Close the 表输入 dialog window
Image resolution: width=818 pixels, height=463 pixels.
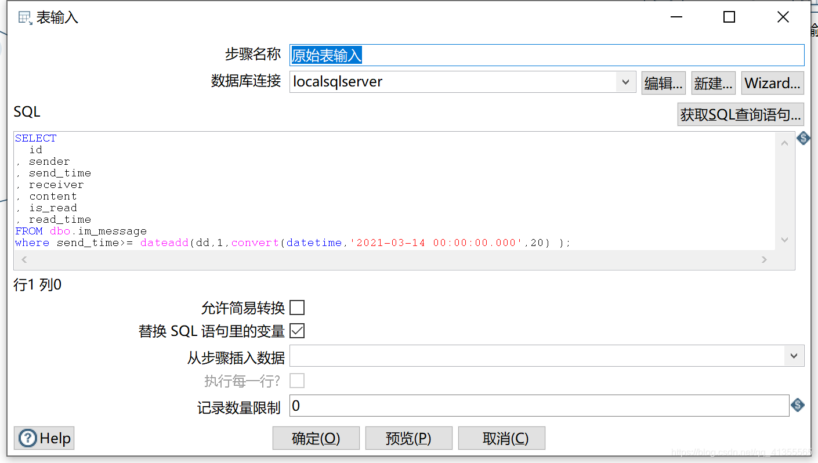783,17
